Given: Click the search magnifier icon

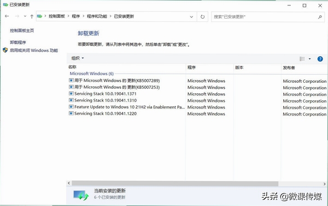Looking at the screenshot, I should coord(320,17).
